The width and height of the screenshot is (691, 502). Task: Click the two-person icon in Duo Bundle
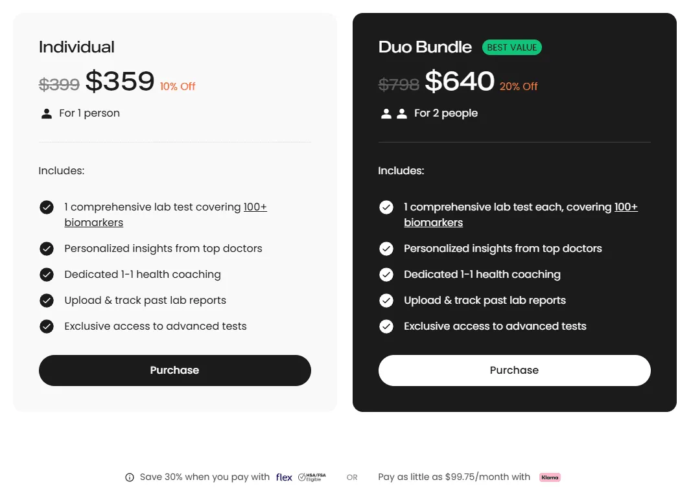coord(394,113)
